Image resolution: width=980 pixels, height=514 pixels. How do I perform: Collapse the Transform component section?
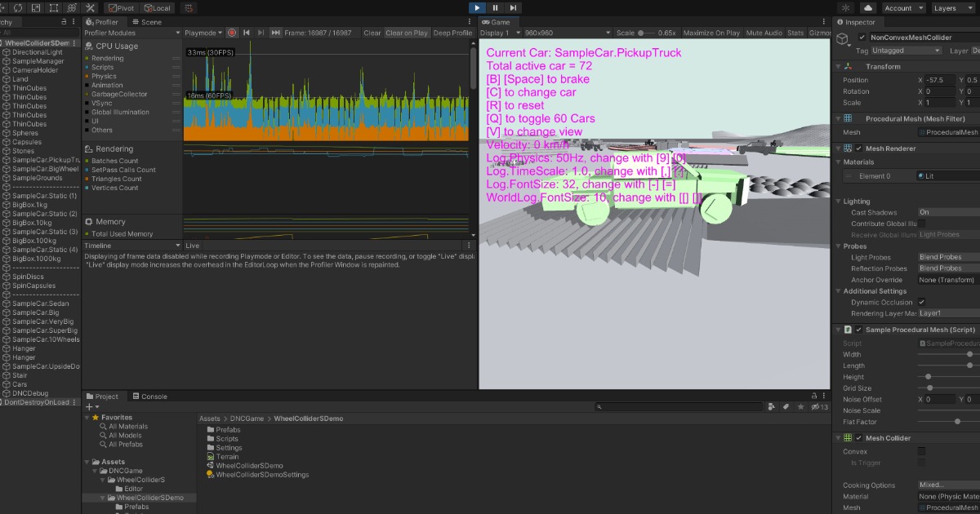[840, 65]
